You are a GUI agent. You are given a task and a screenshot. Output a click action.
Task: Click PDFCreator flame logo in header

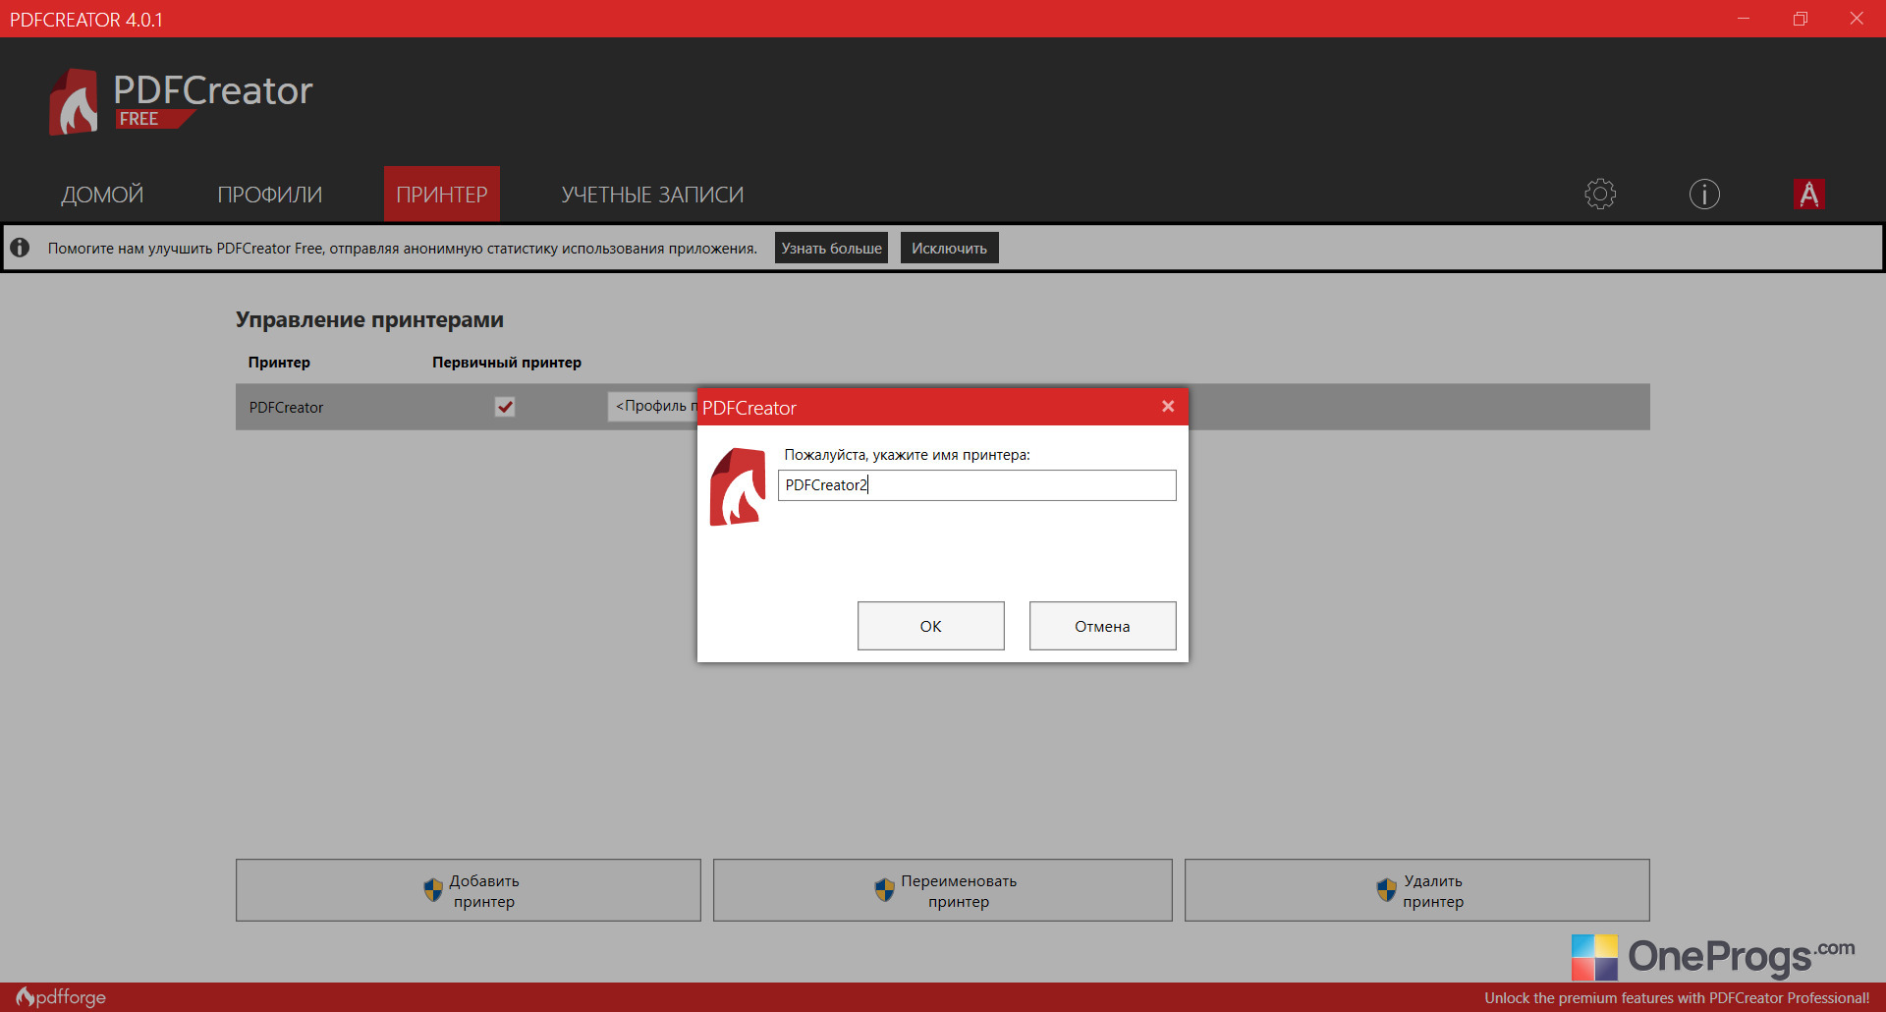tap(74, 102)
